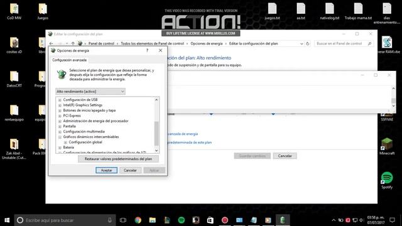Viewport: 402px width, 226px height.
Task: Open Trabajo mama.txt desktop file
Action: click(x=358, y=11)
